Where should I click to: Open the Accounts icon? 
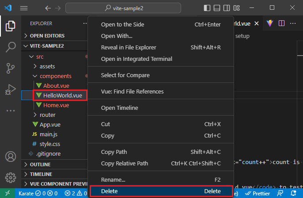(x=10, y=157)
